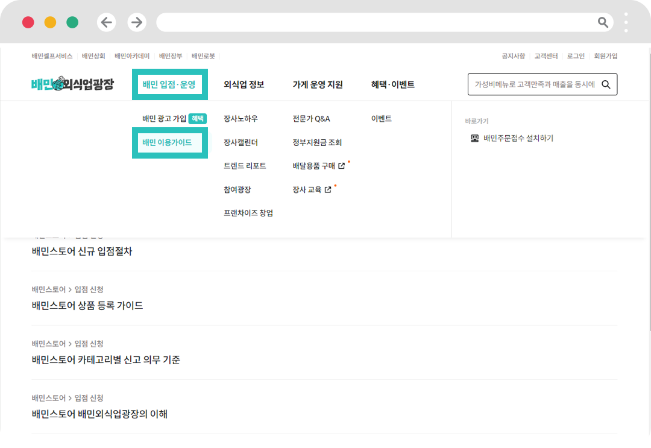Open article 배민스토어 상품 등록 가이드
651x448 pixels.
tap(87, 306)
